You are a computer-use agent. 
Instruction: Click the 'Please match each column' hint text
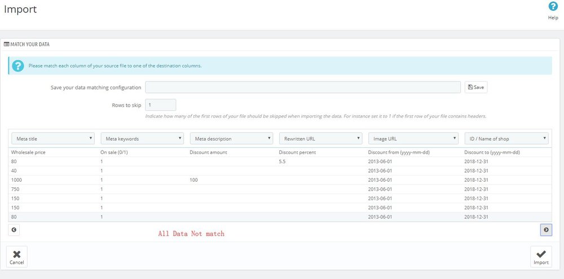point(114,66)
